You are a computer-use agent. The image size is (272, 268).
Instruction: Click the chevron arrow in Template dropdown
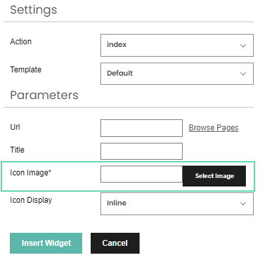tap(243, 74)
